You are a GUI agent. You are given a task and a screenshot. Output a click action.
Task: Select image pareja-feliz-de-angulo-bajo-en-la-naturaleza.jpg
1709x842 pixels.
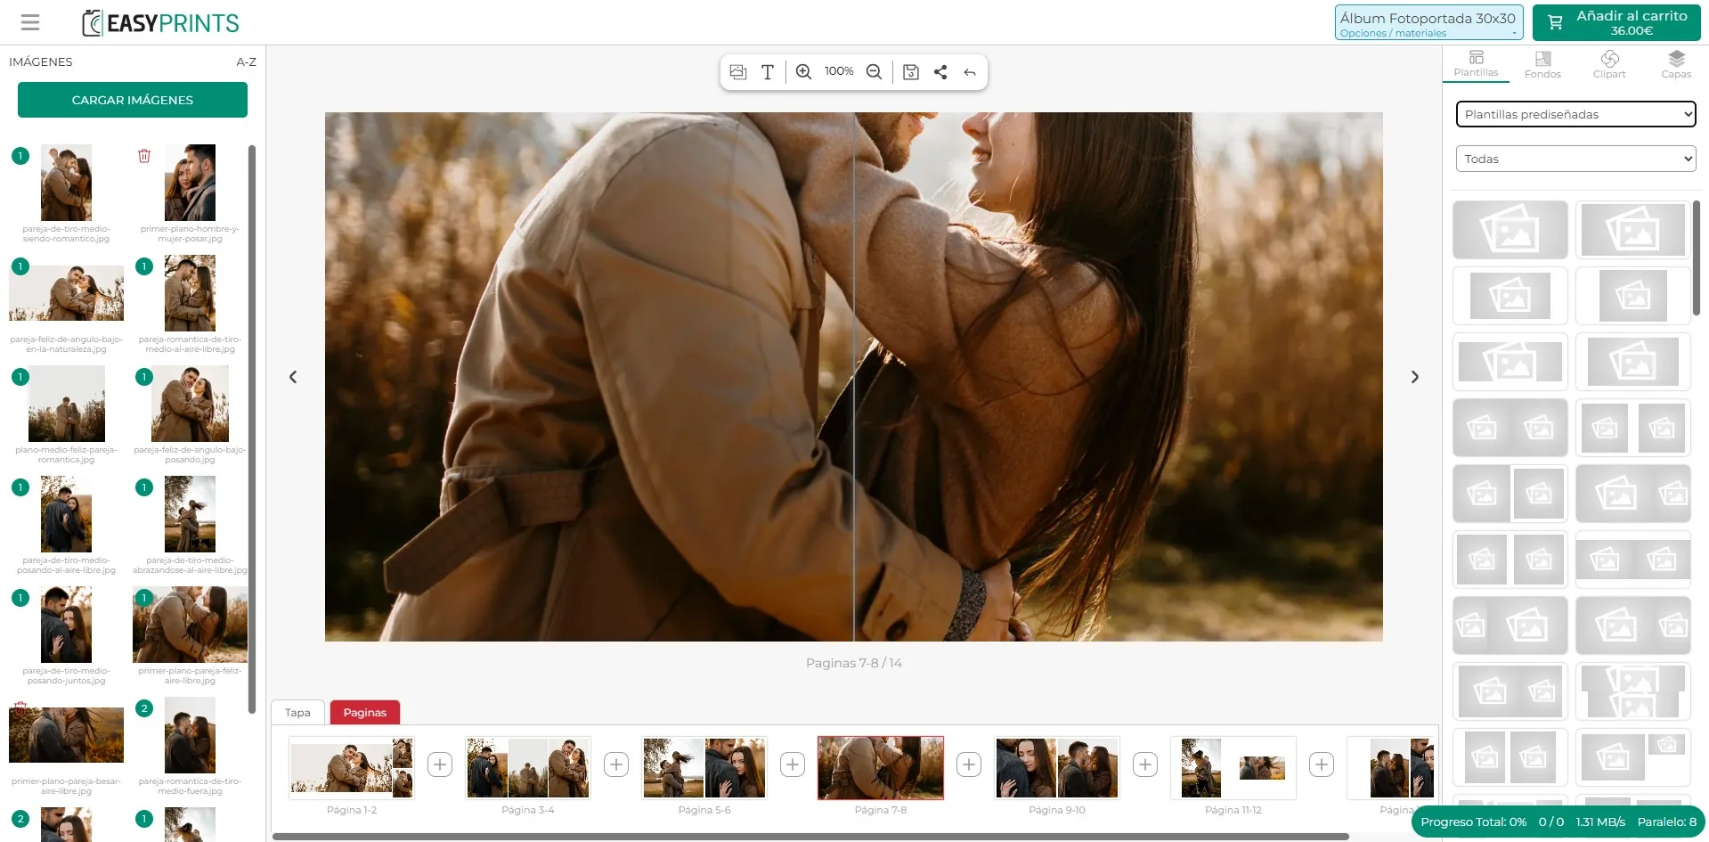tap(66, 293)
